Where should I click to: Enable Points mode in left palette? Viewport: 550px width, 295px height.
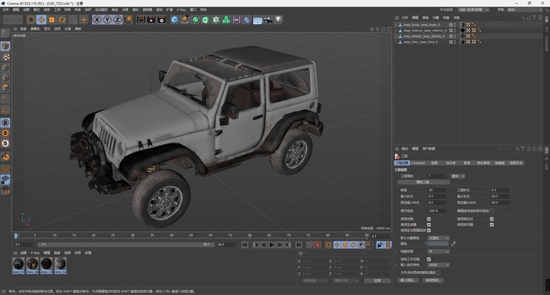click(x=5, y=67)
